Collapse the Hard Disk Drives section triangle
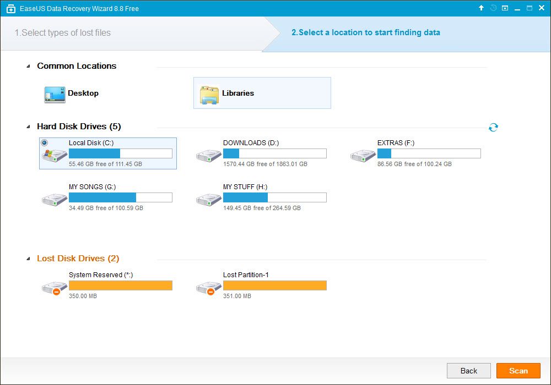Image resolution: width=551 pixels, height=385 pixels. point(29,127)
